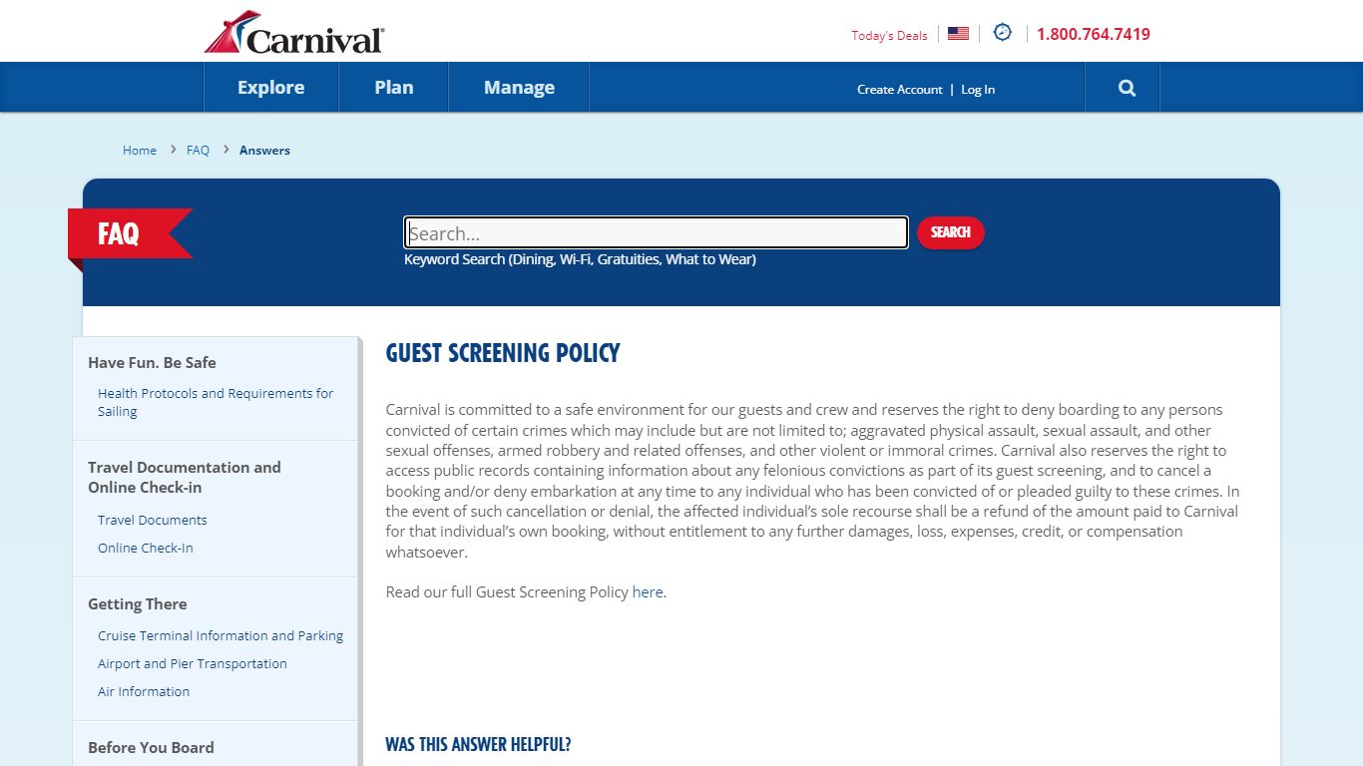Click the Today's Deals link
Screen dimensions: 1363x766
(889, 35)
